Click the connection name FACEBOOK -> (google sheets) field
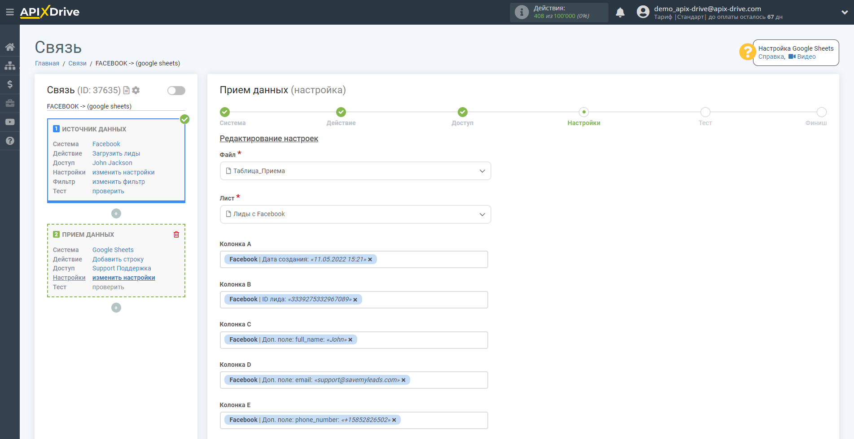The width and height of the screenshot is (854, 439). [x=116, y=106]
